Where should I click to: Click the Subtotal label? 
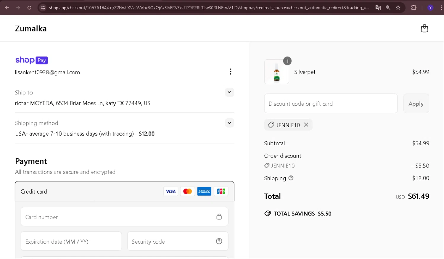pos(274,143)
